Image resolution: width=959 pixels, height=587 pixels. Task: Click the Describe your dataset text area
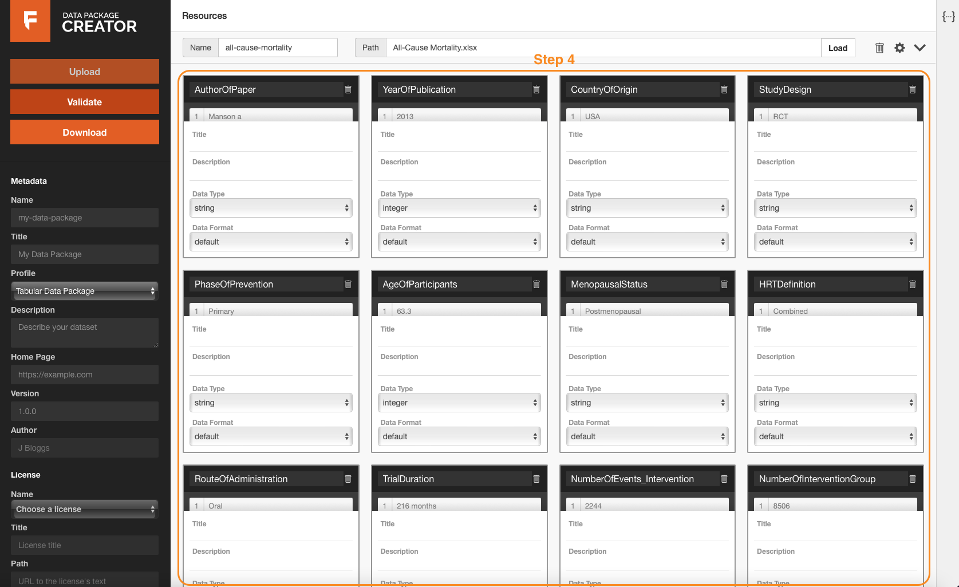85,333
